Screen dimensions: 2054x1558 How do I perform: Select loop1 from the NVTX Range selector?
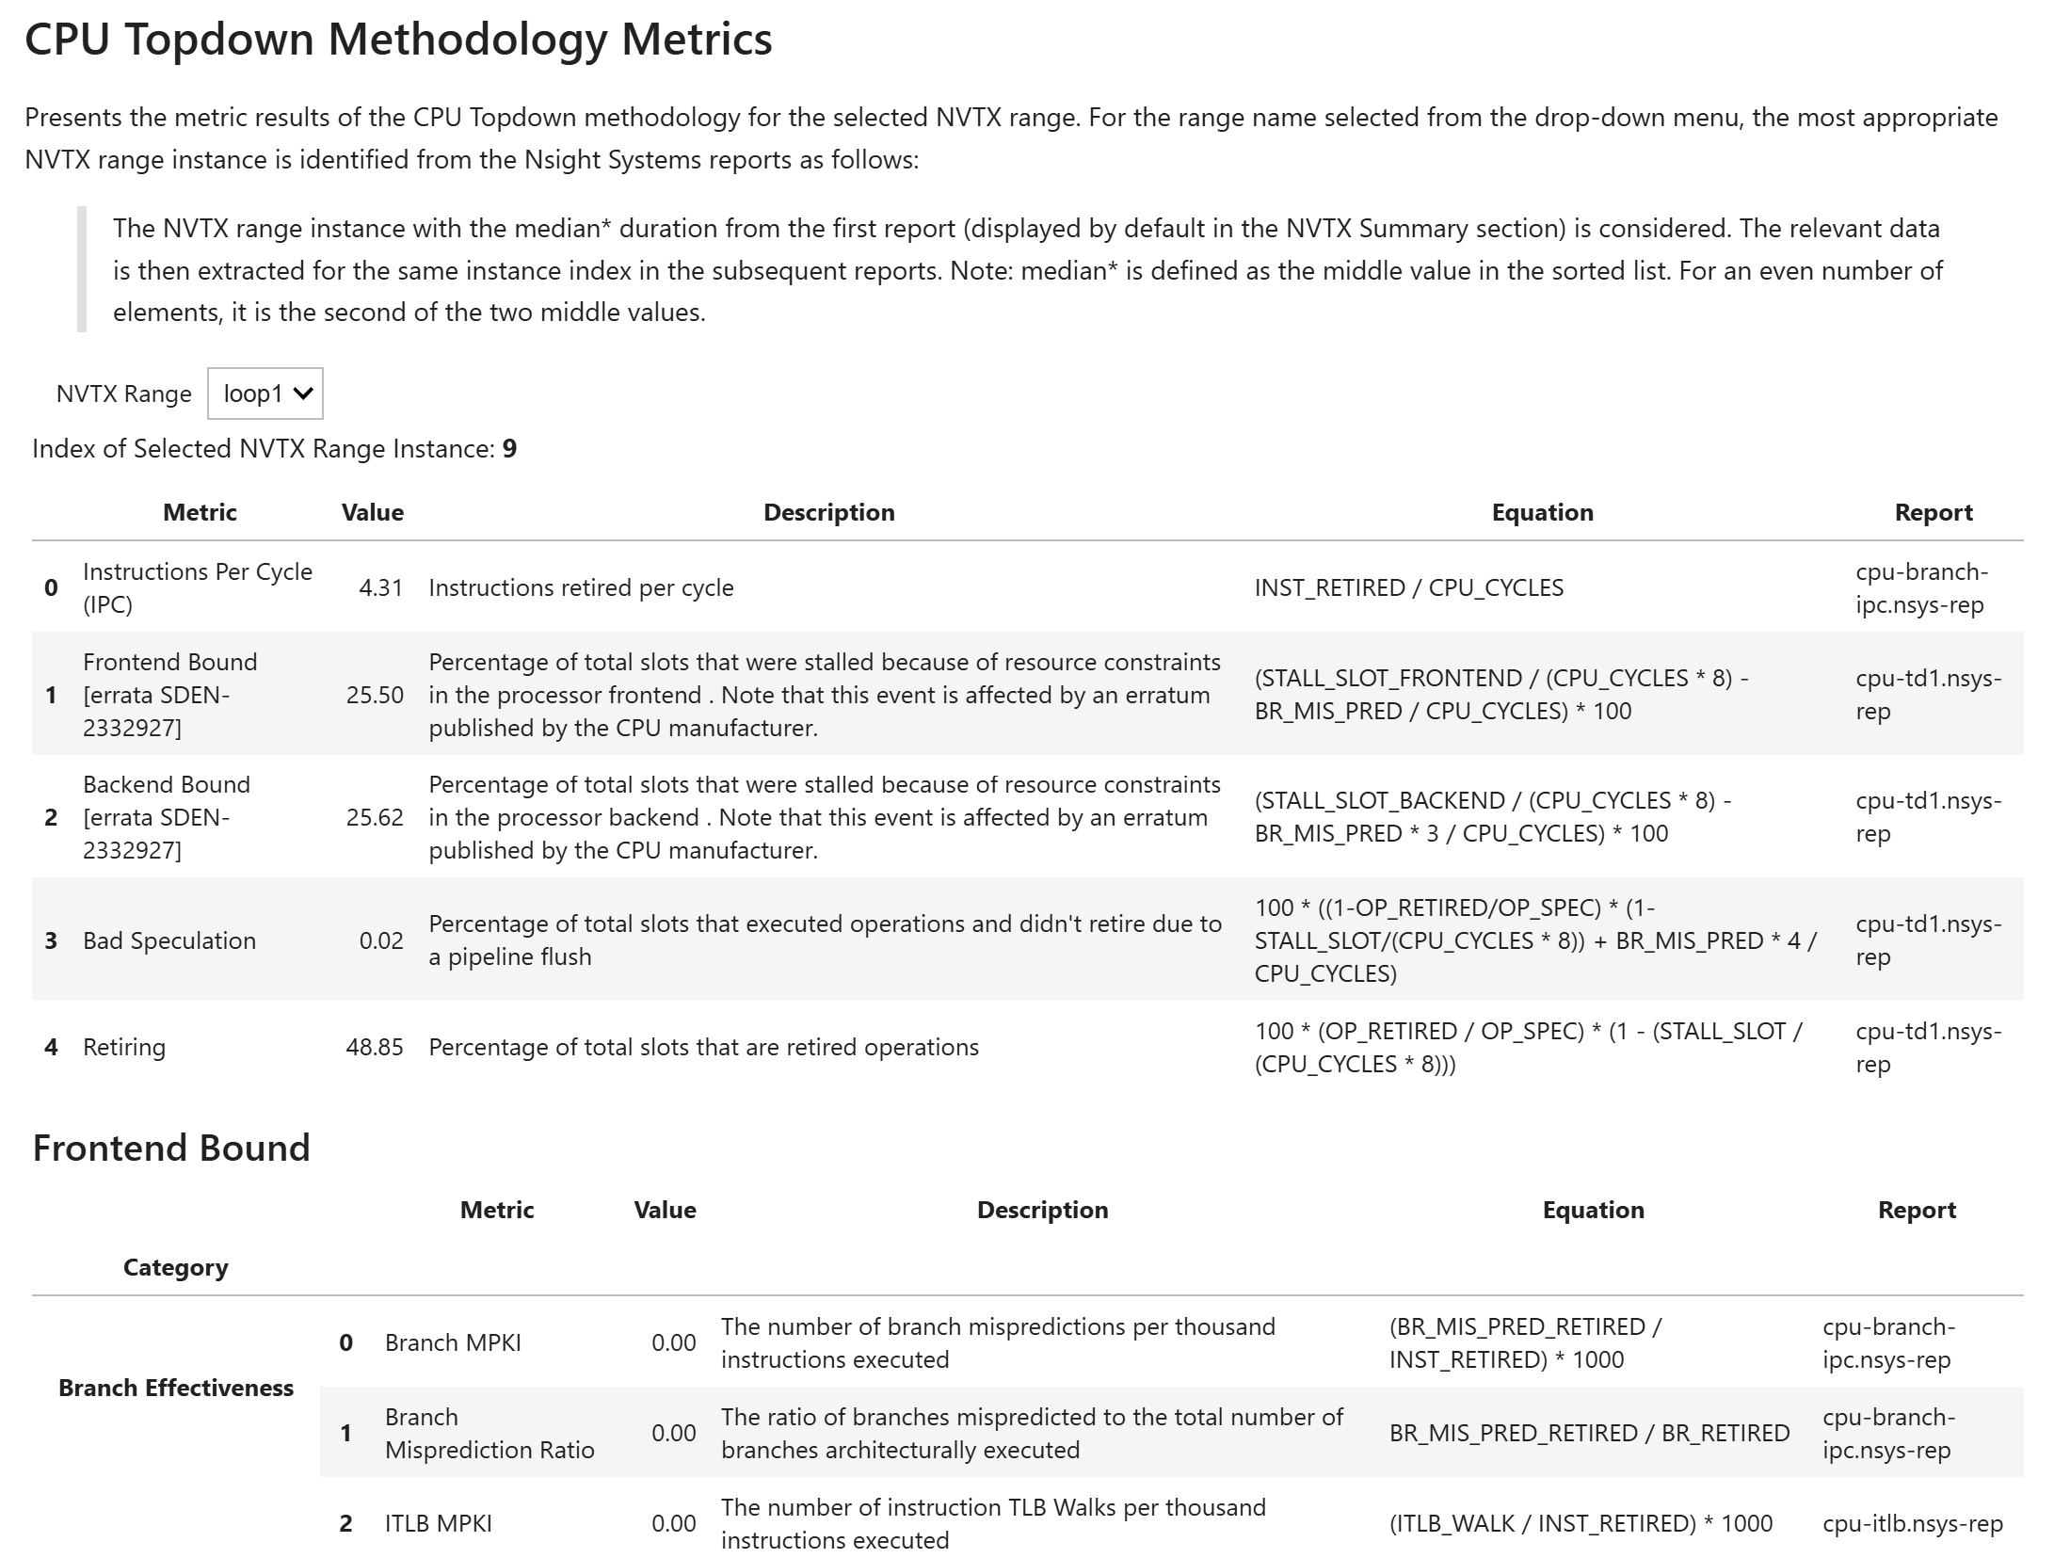(254, 394)
